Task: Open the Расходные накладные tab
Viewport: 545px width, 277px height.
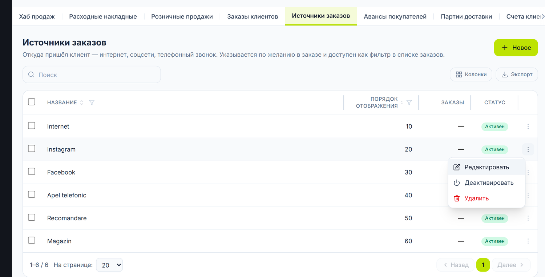Action: tap(103, 16)
